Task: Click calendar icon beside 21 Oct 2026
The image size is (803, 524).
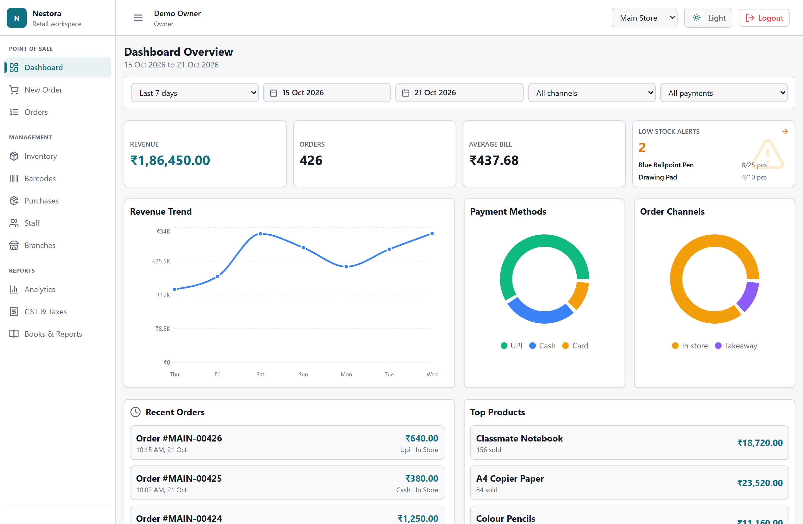Action: 406,93
